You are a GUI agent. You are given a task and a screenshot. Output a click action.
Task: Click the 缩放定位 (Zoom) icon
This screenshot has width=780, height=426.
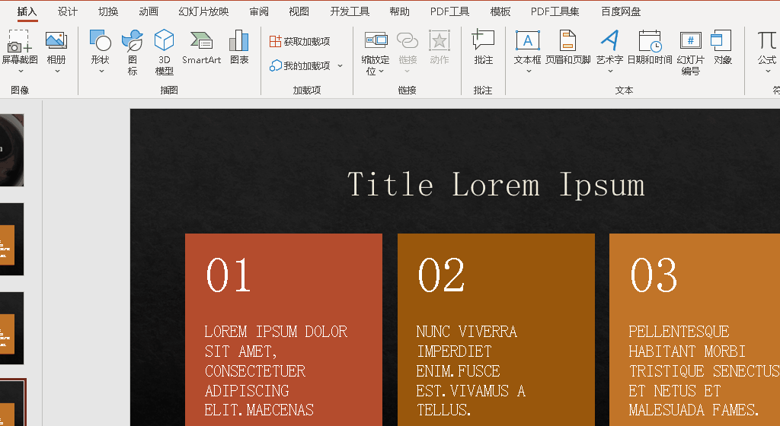(x=376, y=41)
